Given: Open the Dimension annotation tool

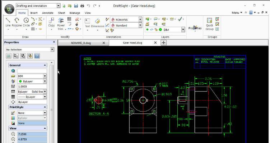Looking at the screenshot, I should pyautogui.click(x=97, y=23).
